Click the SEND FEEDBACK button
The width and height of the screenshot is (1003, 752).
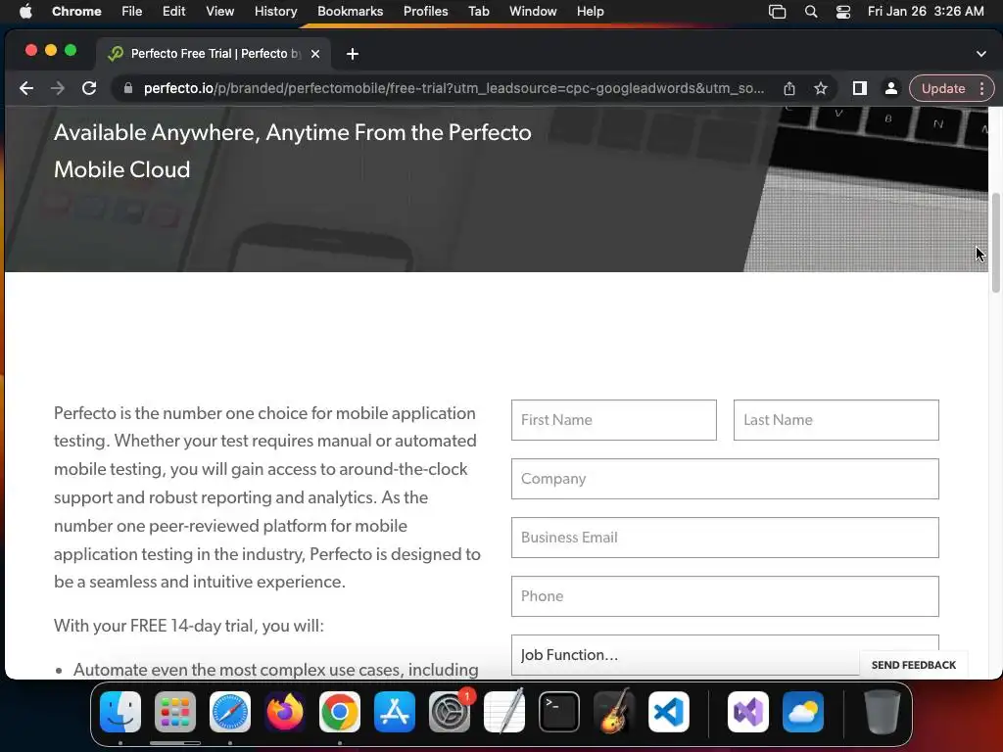[914, 665]
